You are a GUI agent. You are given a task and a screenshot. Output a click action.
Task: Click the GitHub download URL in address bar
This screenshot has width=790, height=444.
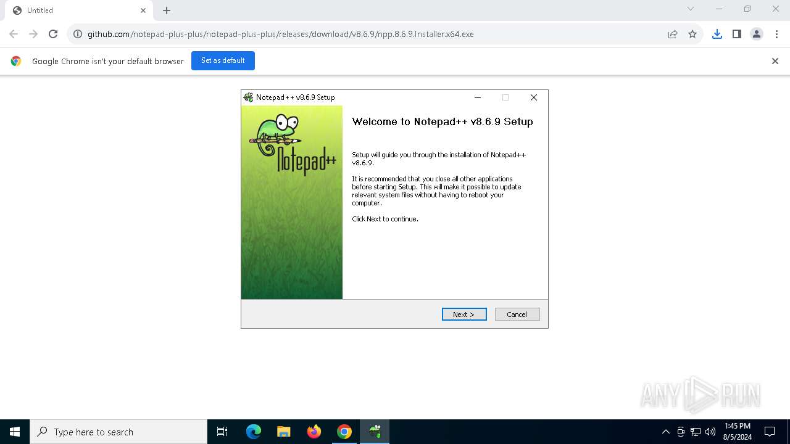pos(281,34)
